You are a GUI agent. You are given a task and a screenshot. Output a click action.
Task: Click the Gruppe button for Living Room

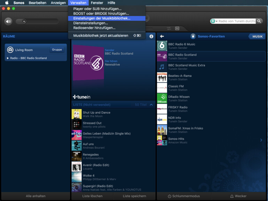pos(57,49)
